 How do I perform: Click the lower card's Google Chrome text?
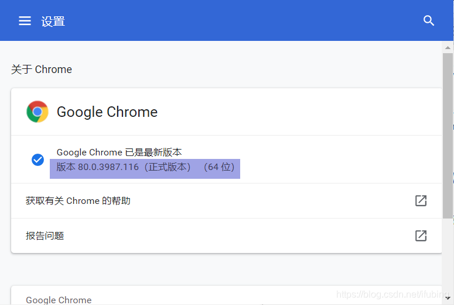[x=59, y=300]
